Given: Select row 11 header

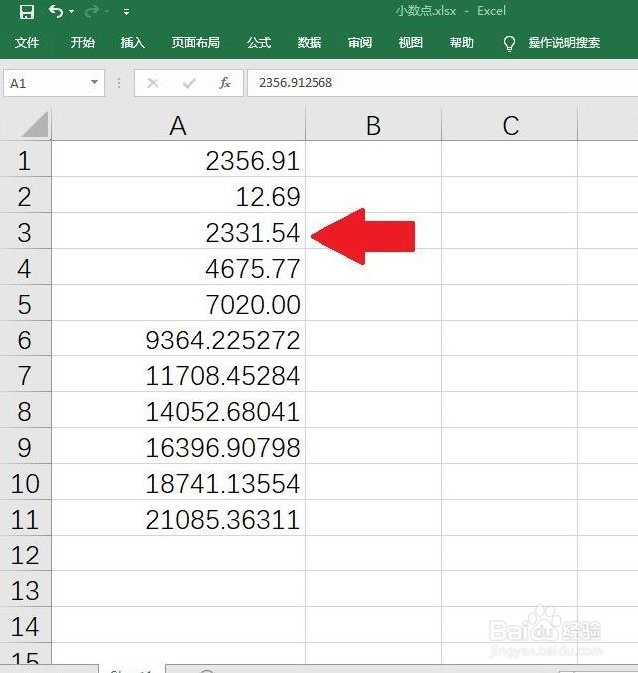Looking at the screenshot, I should point(25,520).
